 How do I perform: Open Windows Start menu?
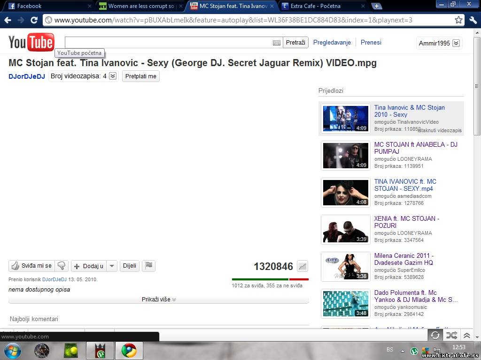point(12,351)
